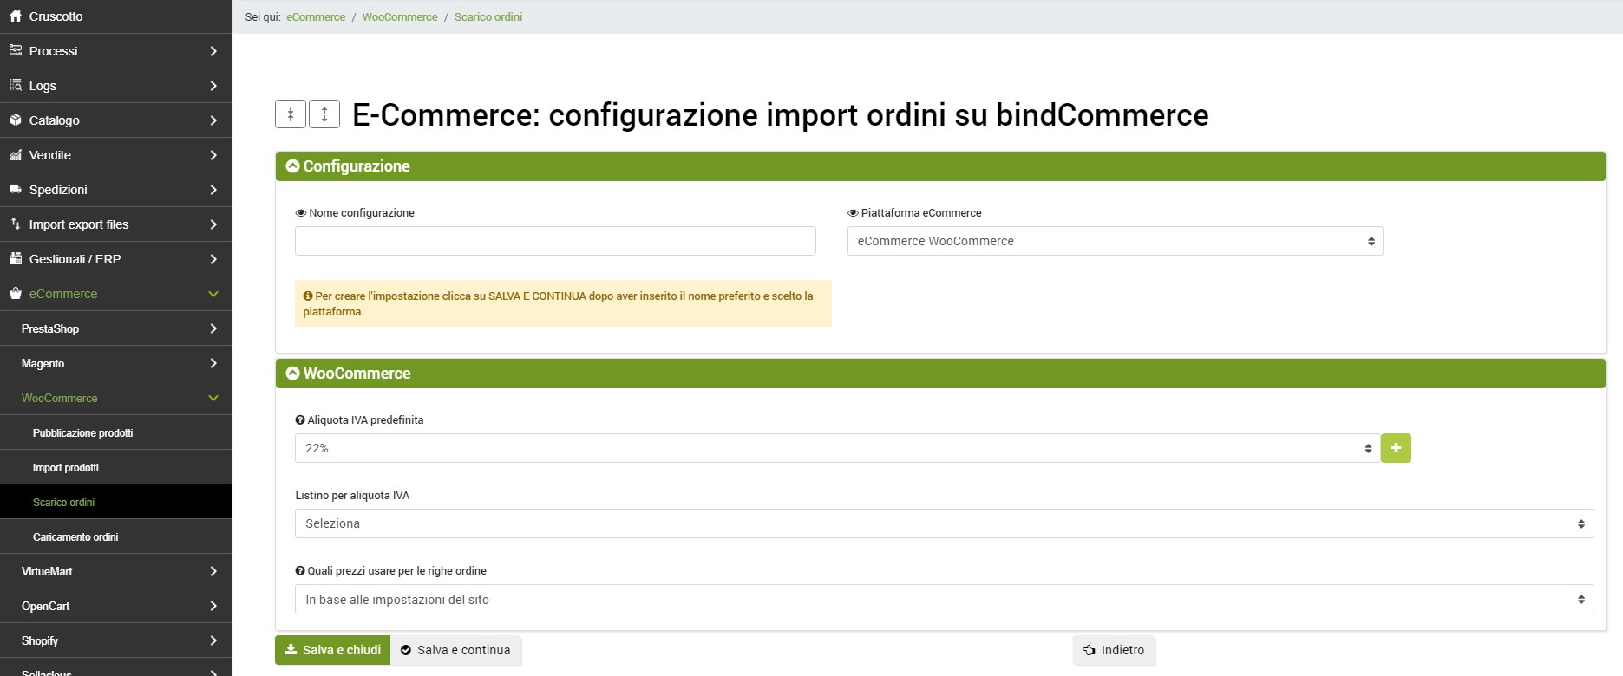Image resolution: width=1623 pixels, height=676 pixels.
Task: Click the eCommerce basket icon in sidebar
Action: pyautogui.click(x=16, y=294)
